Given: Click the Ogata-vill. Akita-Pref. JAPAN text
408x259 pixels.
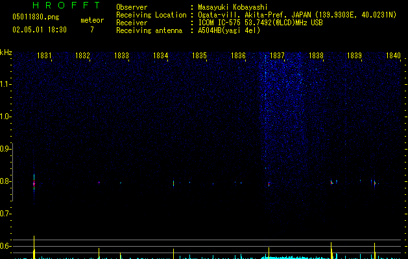Looking at the screenshot, I should (254, 15).
